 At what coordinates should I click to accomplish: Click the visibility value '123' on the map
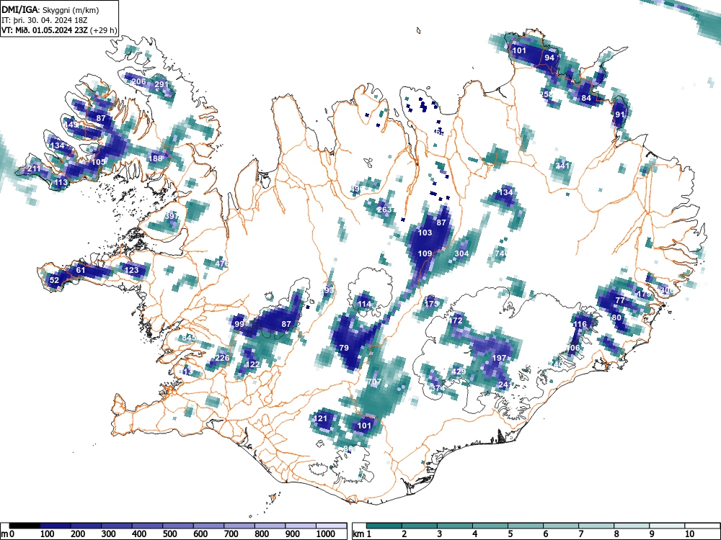[x=131, y=270]
